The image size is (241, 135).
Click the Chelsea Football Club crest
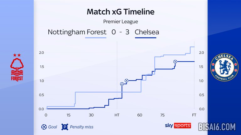224,67
